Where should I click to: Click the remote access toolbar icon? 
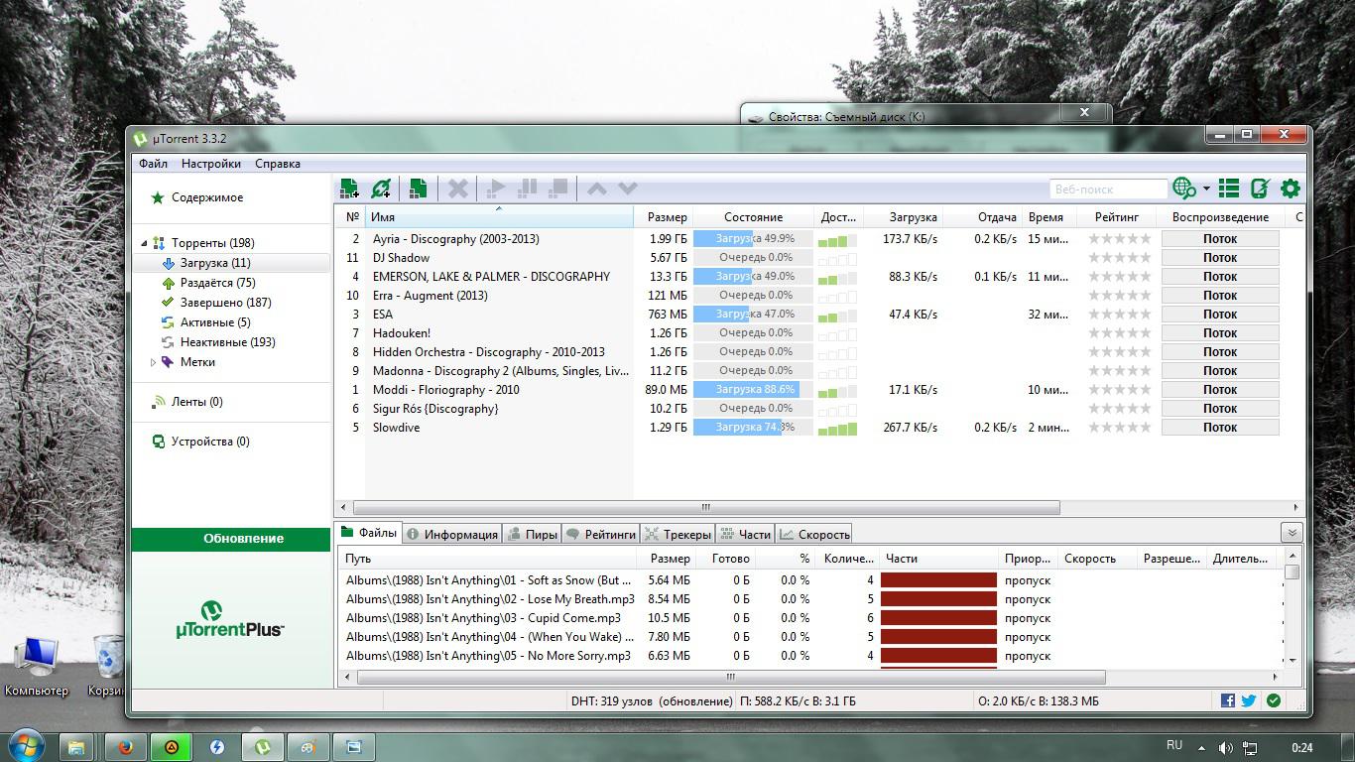tap(1260, 189)
